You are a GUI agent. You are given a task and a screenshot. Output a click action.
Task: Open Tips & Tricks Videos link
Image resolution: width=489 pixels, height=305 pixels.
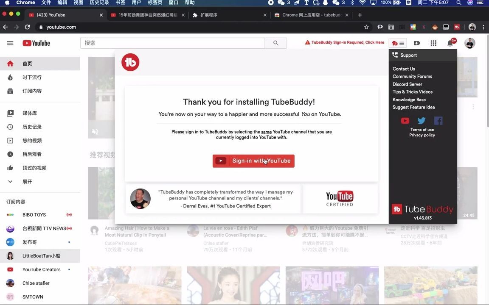(413, 92)
